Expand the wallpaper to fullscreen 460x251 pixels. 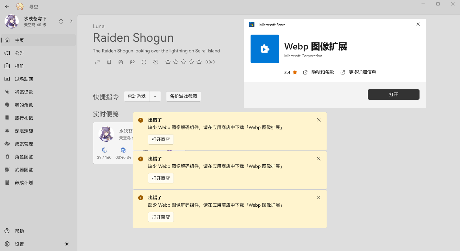97,62
